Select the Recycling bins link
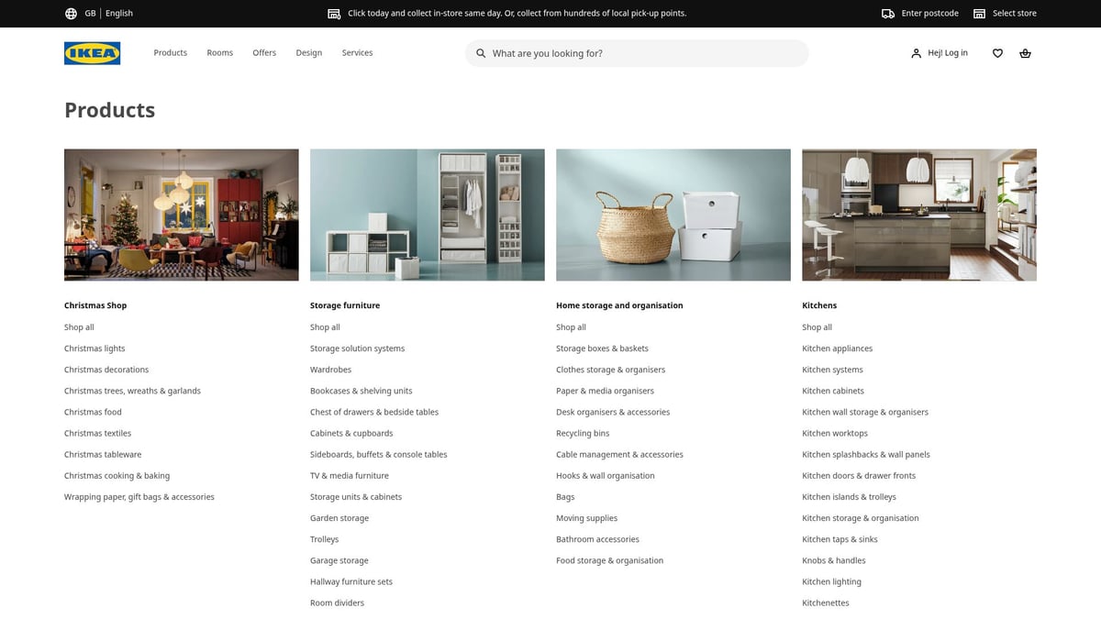 [x=583, y=433]
